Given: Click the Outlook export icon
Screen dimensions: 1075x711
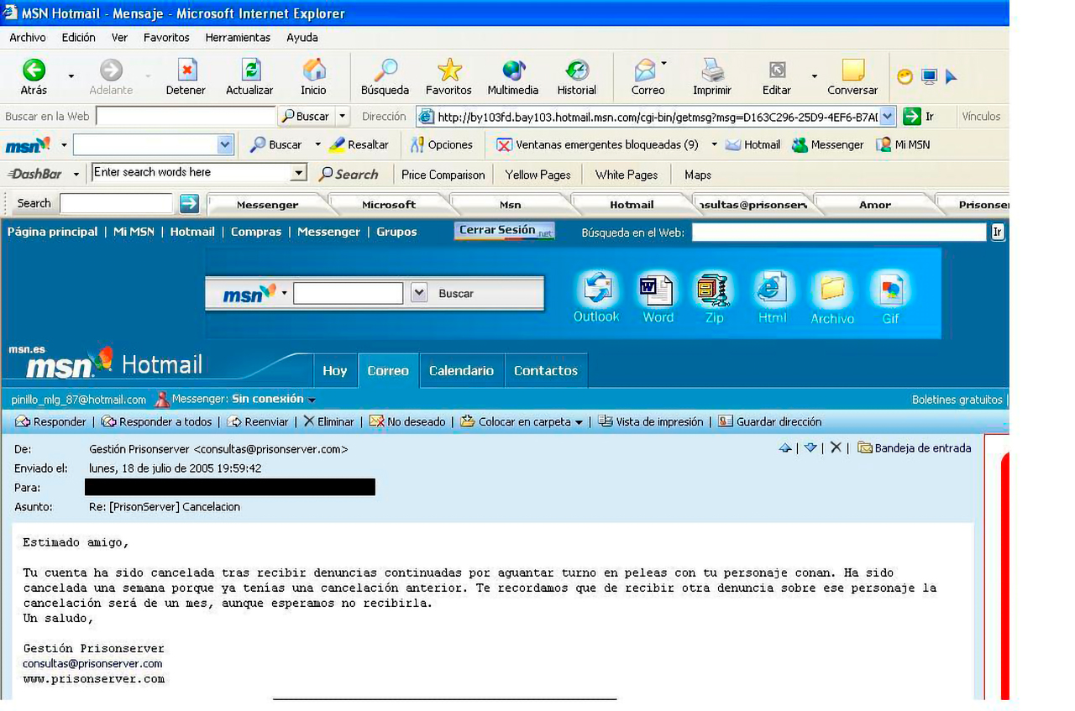Looking at the screenshot, I should click(596, 297).
